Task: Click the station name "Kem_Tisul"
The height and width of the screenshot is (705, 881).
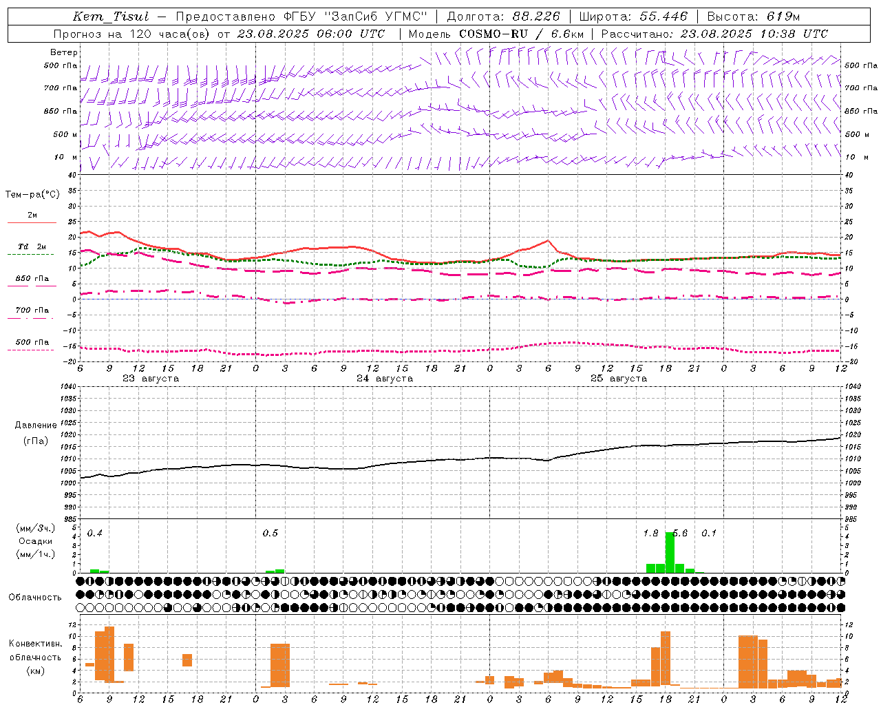Action: (x=111, y=17)
